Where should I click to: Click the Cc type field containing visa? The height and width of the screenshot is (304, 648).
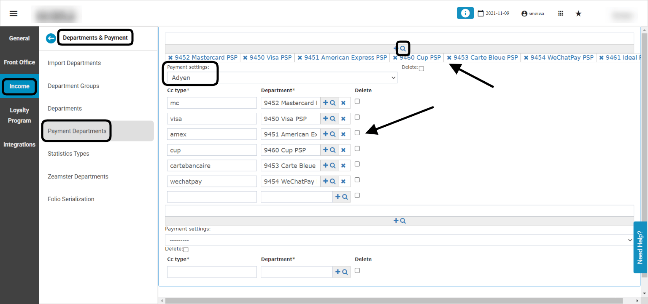point(212,119)
